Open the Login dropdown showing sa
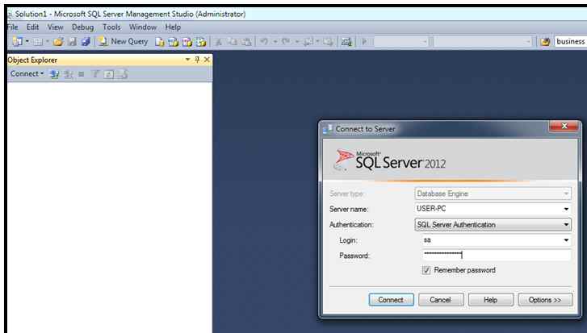Image resolution: width=587 pixels, height=333 pixels. [x=566, y=240]
